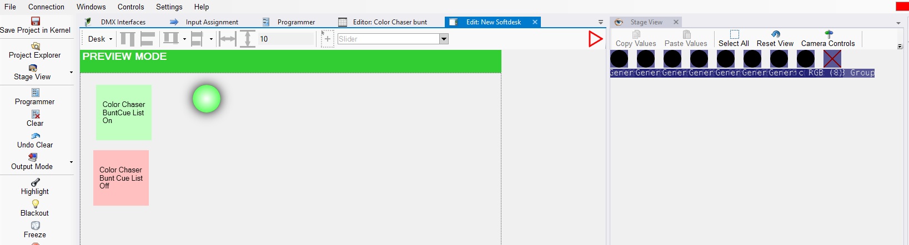The height and width of the screenshot is (245, 909).
Task: Click the Reset View icon
Action: pos(775,34)
